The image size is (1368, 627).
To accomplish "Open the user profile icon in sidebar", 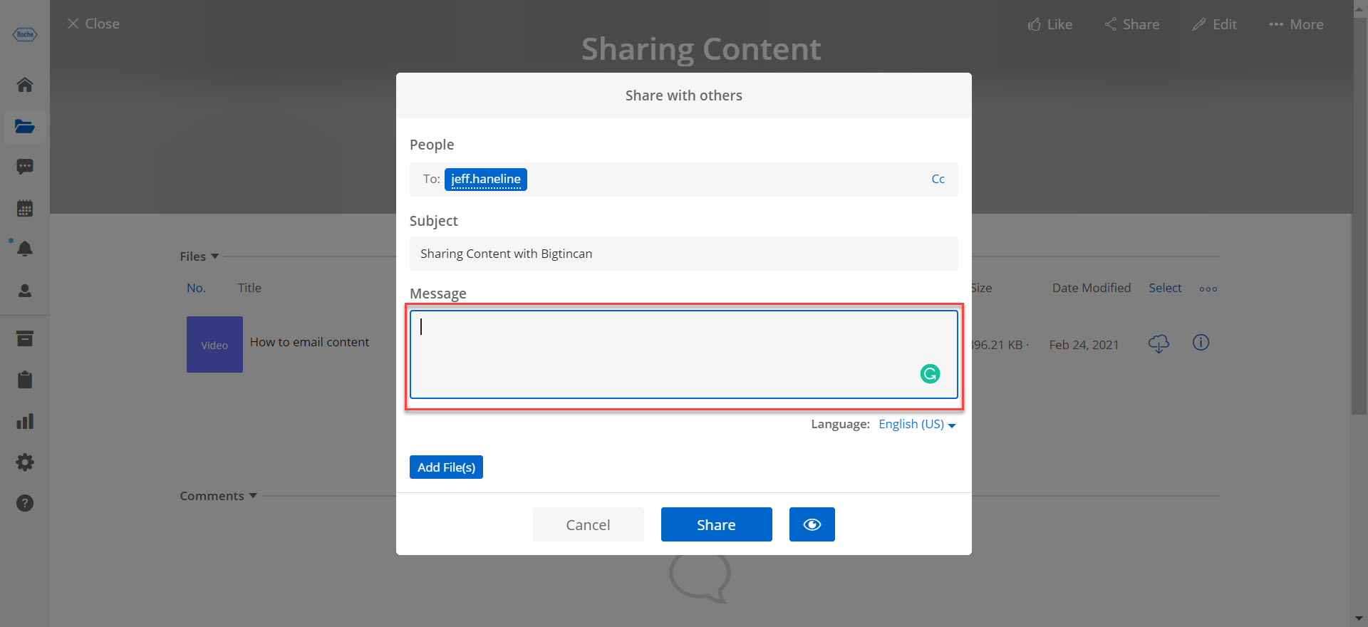I will (25, 291).
